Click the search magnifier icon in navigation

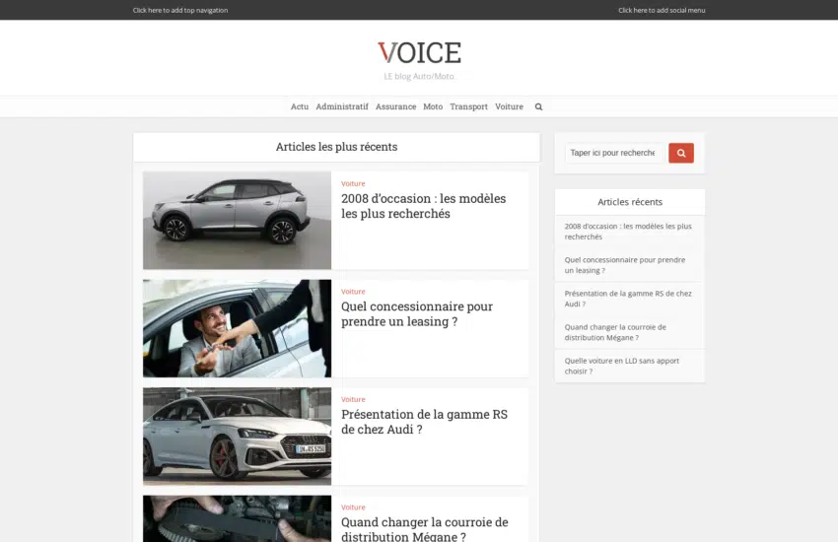pos(538,106)
